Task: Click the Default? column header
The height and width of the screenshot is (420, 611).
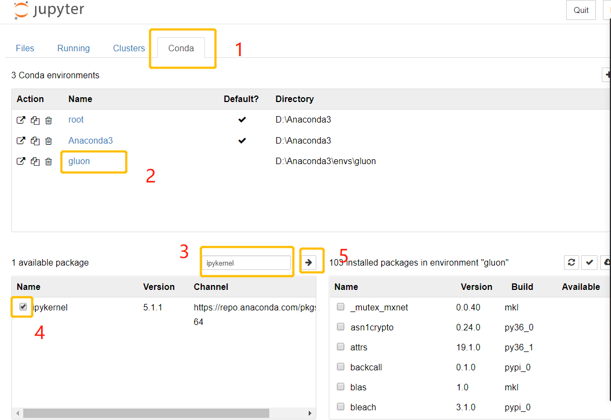Action: (x=241, y=99)
